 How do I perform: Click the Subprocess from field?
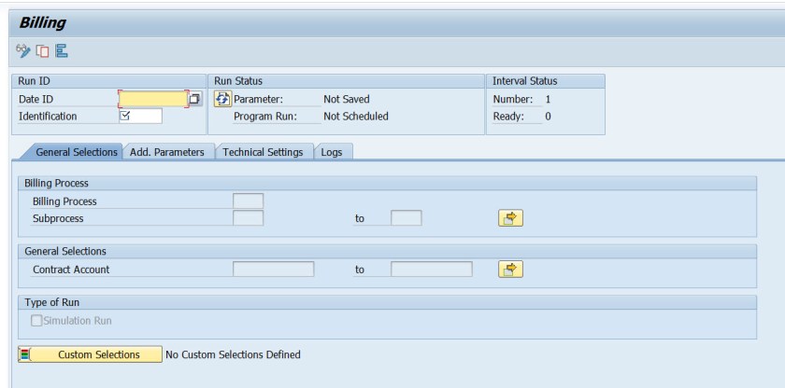click(249, 218)
